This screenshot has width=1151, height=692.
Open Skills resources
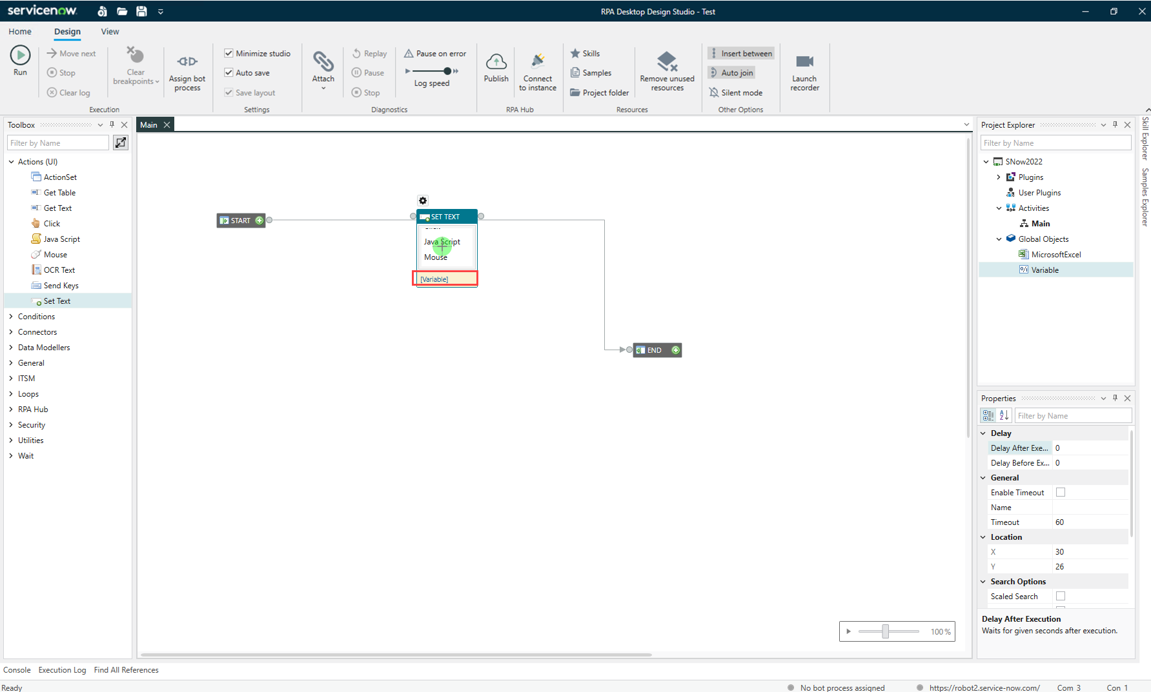pos(585,54)
